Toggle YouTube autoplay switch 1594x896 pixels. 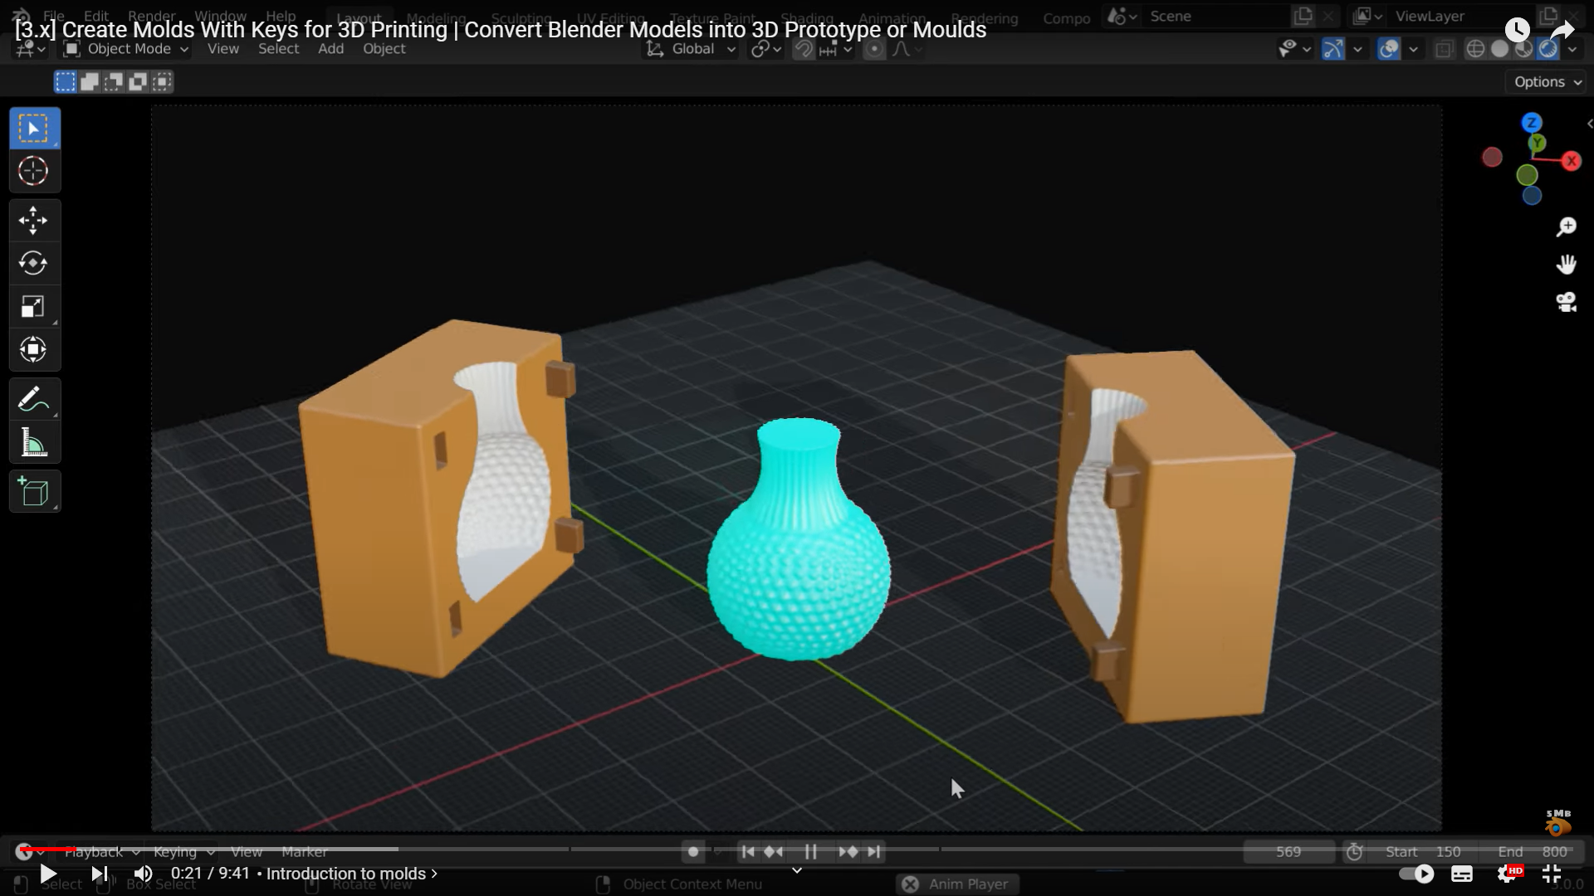click(x=1416, y=874)
